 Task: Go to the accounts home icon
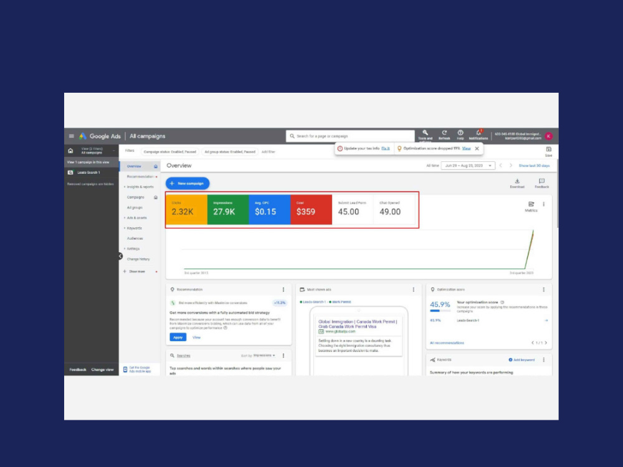pos(71,151)
